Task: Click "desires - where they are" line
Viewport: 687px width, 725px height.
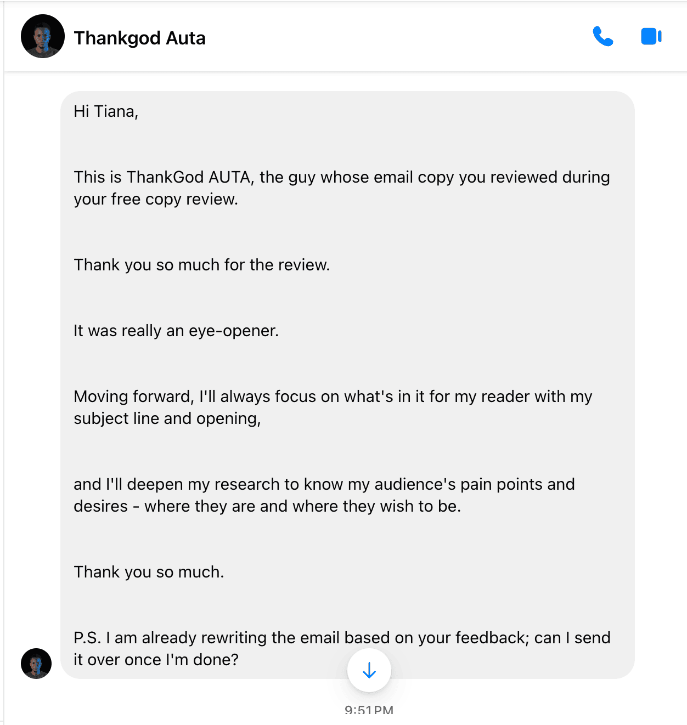Action: (267, 506)
